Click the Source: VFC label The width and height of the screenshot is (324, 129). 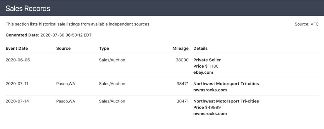(x=307, y=24)
